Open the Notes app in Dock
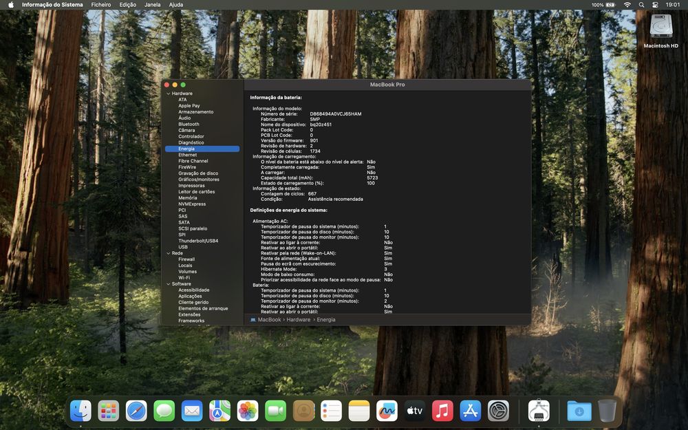This screenshot has width=688, height=430. tap(359, 411)
